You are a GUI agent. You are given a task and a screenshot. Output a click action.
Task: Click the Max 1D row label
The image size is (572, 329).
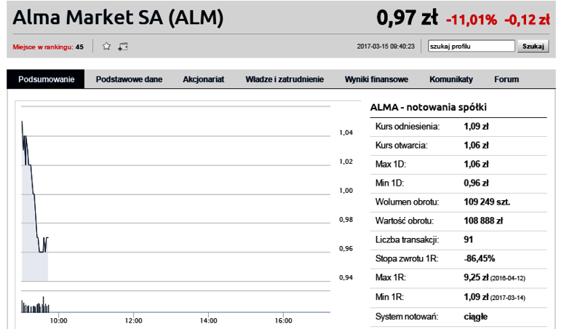click(391, 164)
